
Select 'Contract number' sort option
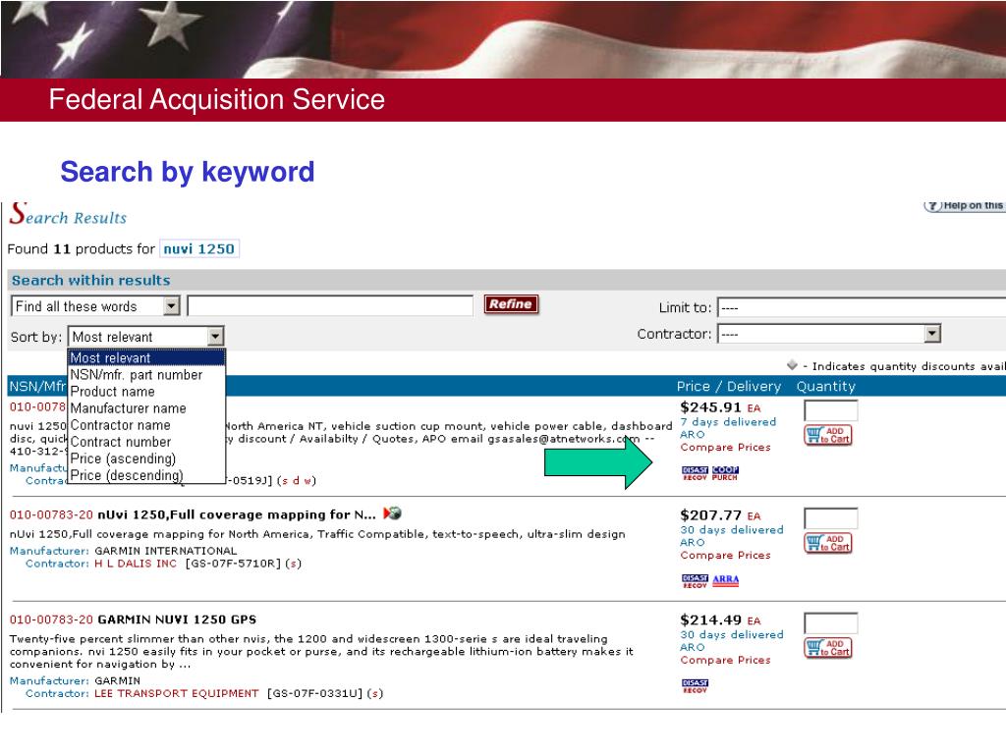pos(146,442)
